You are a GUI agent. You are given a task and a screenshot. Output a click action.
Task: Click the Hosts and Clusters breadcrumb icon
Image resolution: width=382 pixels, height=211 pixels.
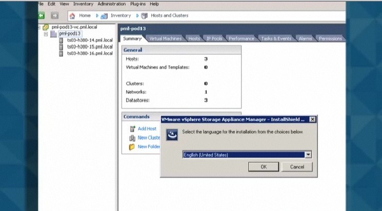point(145,16)
